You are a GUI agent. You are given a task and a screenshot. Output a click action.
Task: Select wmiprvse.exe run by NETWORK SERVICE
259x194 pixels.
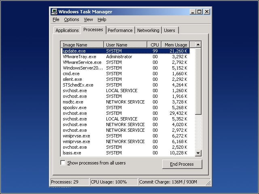pos(126,141)
